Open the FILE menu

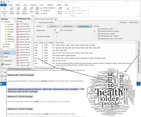[3, 5]
